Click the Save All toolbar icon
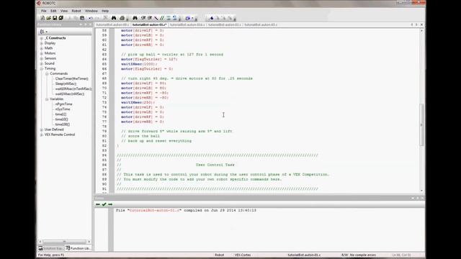The width and height of the screenshot is (461, 259). coord(61,18)
